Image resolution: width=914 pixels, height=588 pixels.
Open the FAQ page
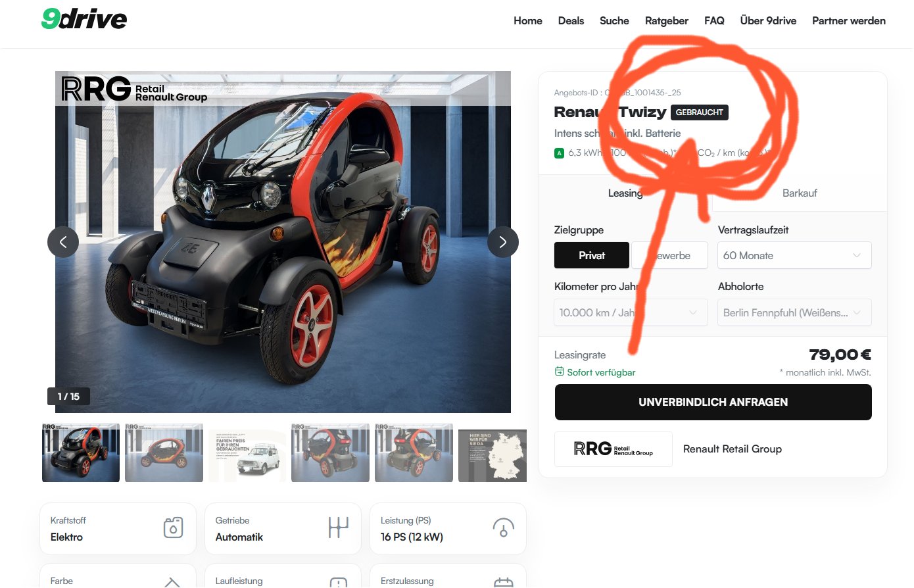point(714,20)
